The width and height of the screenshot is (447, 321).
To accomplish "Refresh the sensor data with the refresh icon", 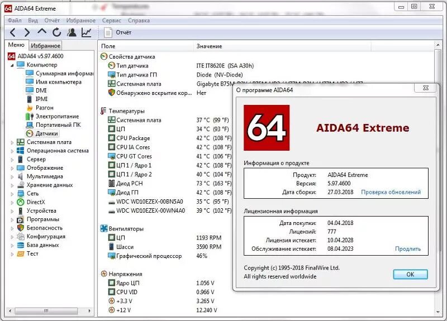I will coord(57,32).
